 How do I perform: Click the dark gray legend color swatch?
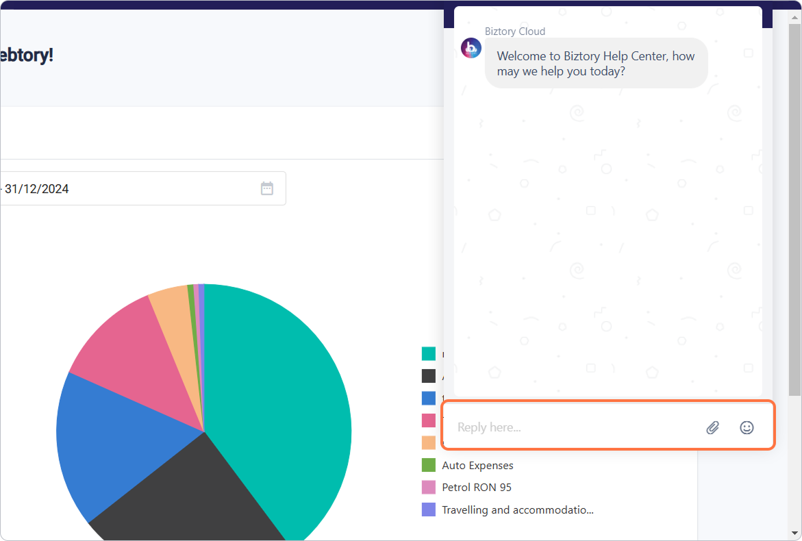(x=429, y=376)
